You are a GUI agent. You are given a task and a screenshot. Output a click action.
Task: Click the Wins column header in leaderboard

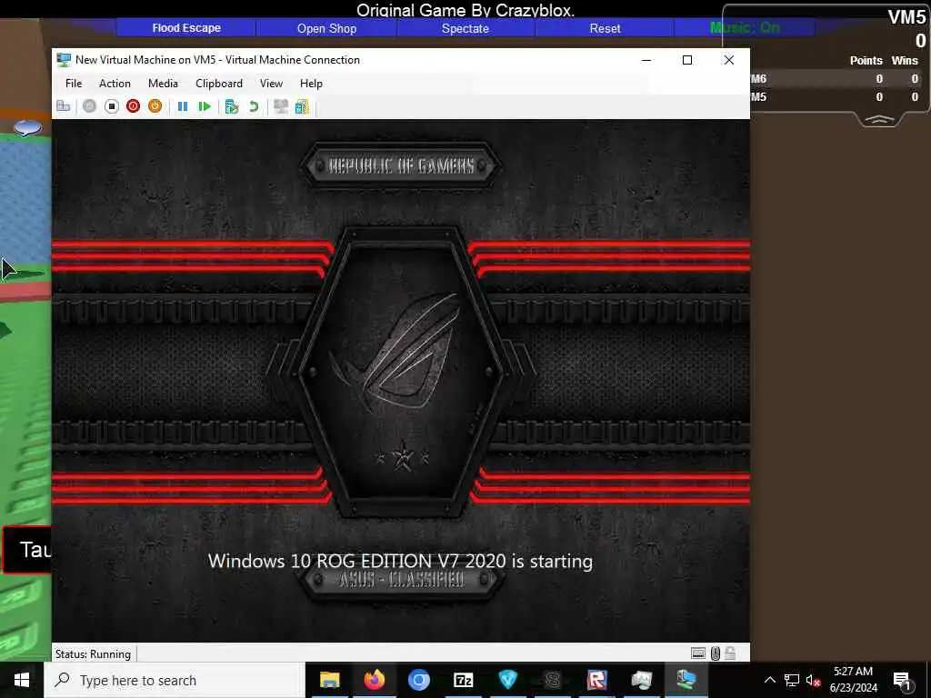905,61
